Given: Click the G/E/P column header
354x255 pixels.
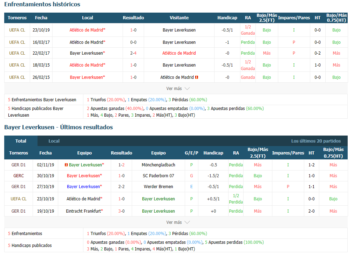Looking at the screenshot, I should click(x=191, y=153).
